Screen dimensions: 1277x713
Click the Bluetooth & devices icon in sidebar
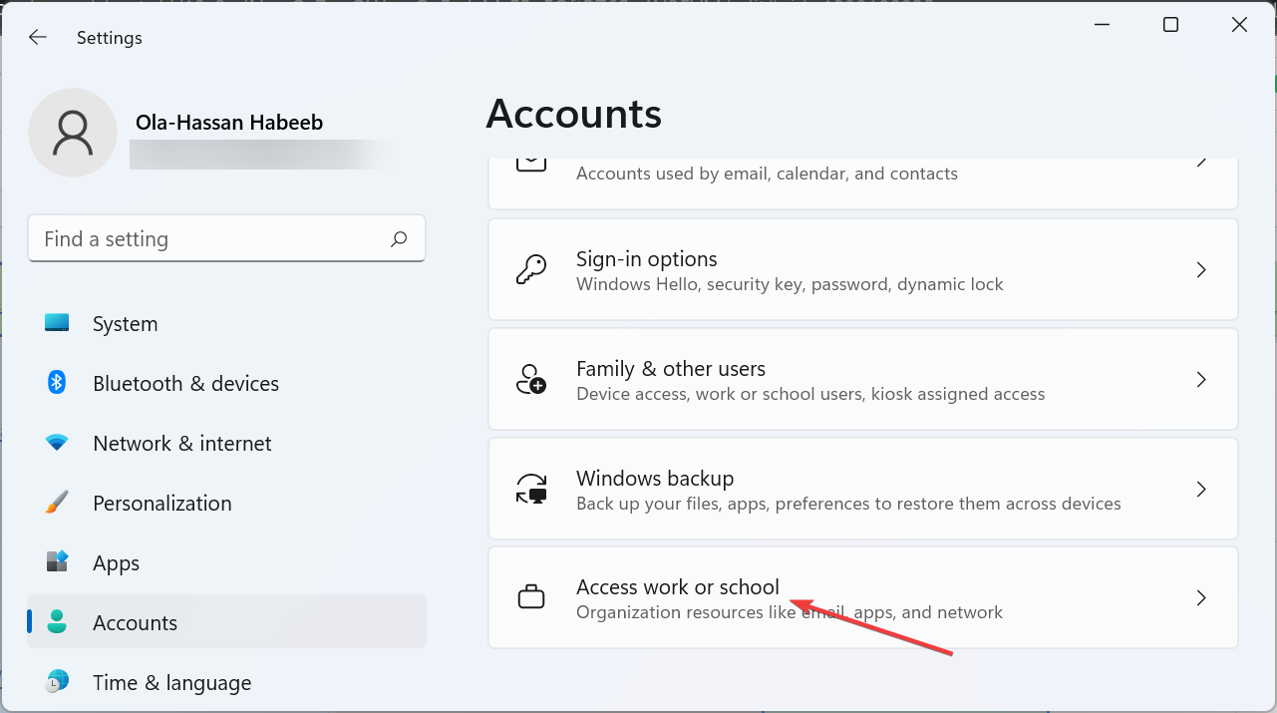pyautogui.click(x=58, y=383)
